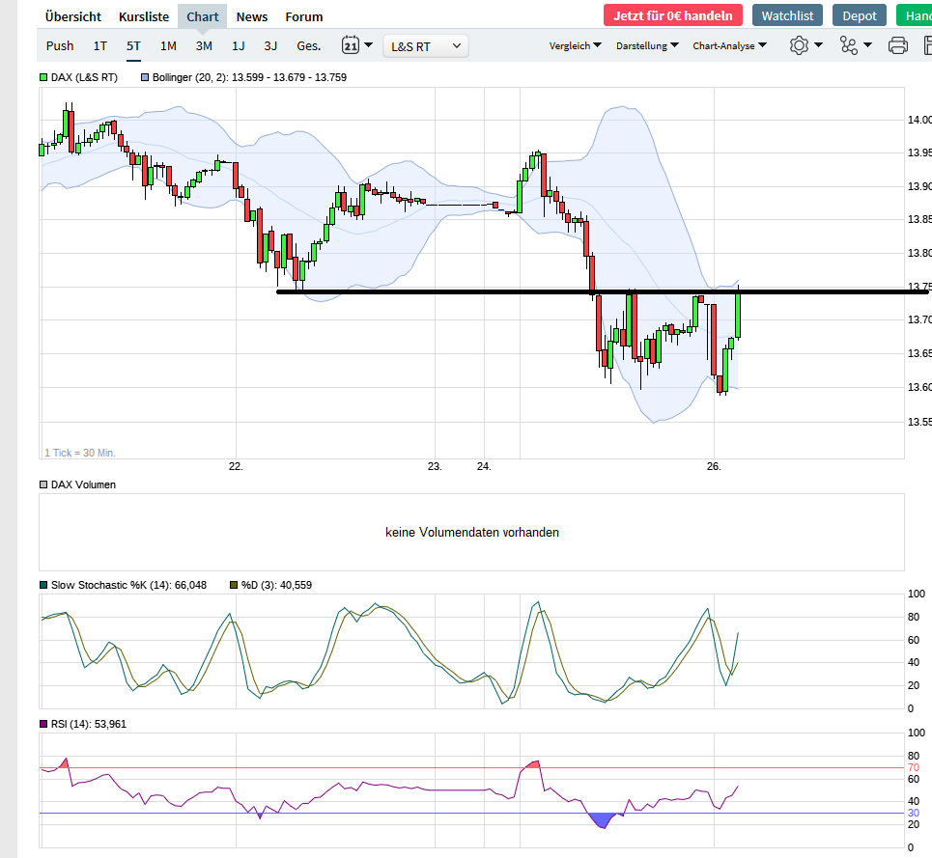
Task: Click the Jetzt für 0€ handeln button
Action: 672,15
